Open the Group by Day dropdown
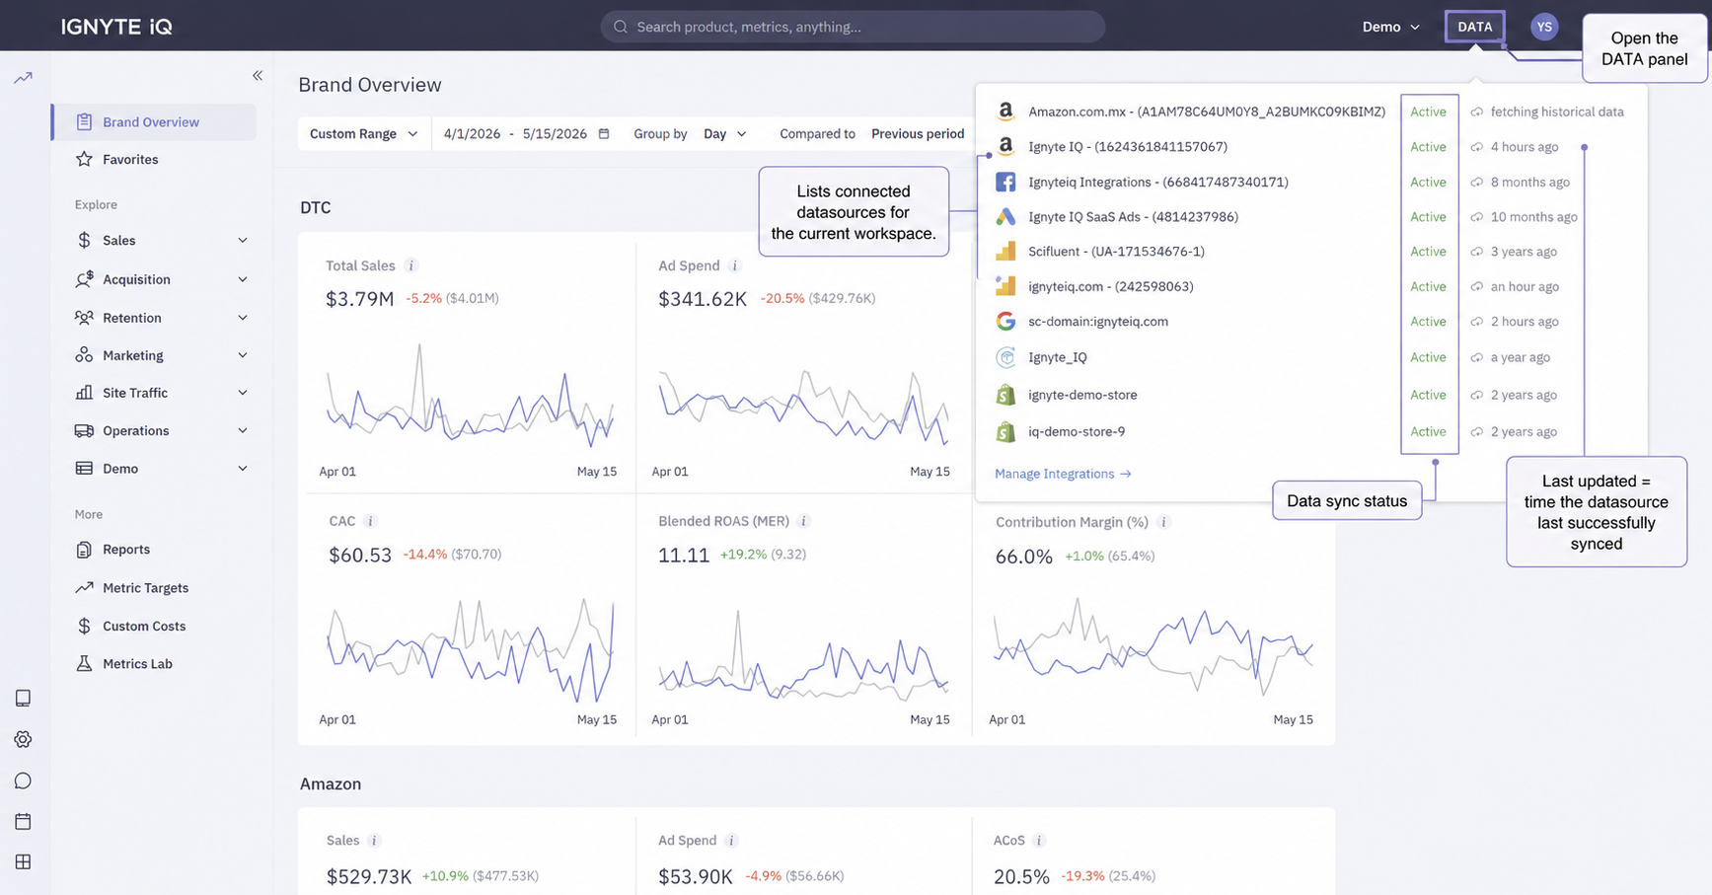 pyautogui.click(x=724, y=133)
